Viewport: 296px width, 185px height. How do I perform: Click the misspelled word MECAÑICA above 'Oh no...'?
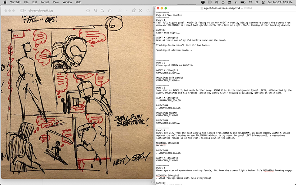click(x=161, y=143)
